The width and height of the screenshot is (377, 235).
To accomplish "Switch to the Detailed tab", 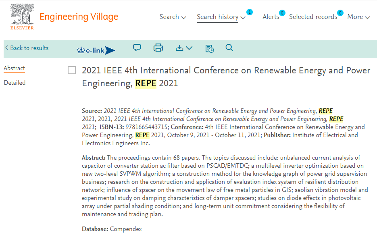I will 15,83.
